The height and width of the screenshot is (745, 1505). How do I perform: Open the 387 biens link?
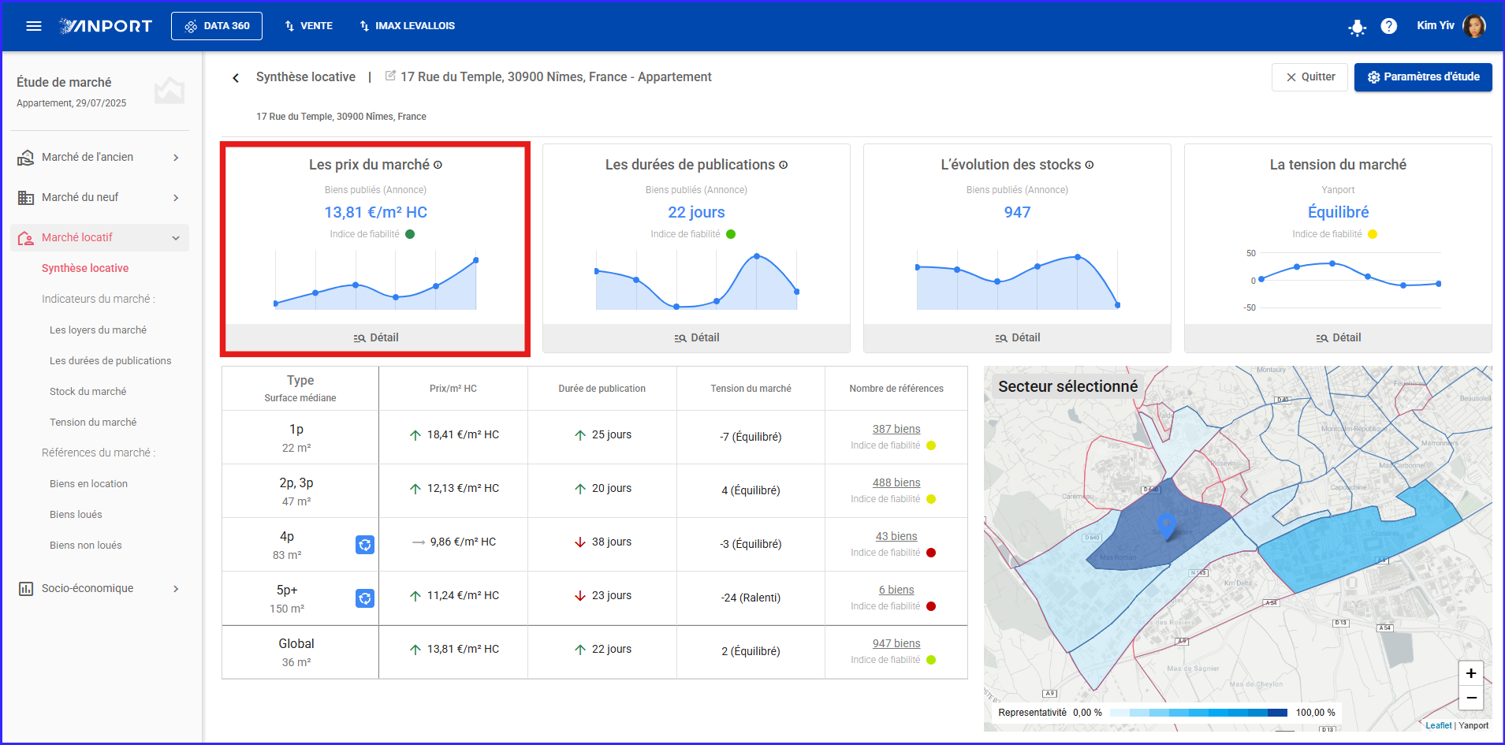896,430
